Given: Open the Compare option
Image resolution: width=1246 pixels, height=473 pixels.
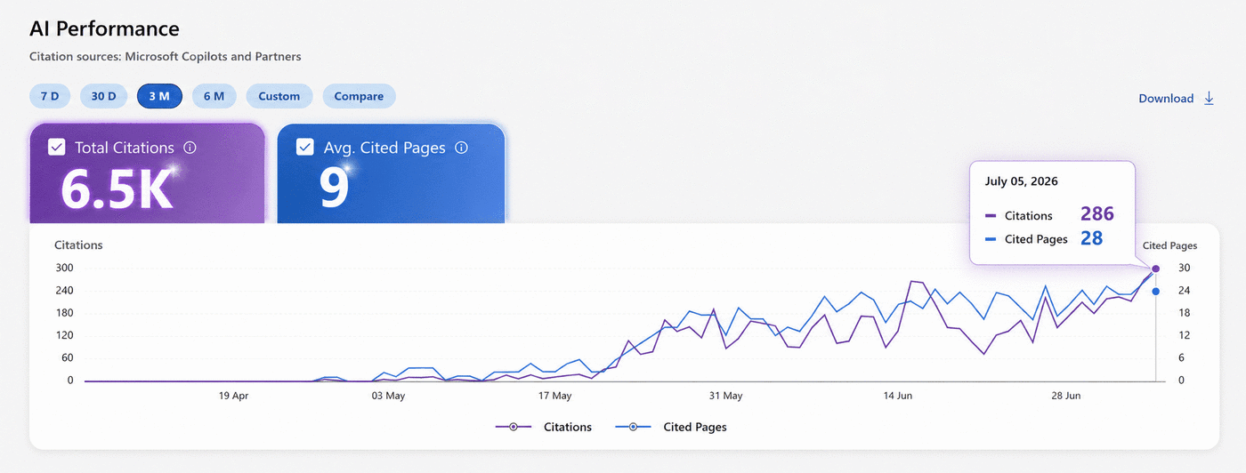Looking at the screenshot, I should click(359, 96).
